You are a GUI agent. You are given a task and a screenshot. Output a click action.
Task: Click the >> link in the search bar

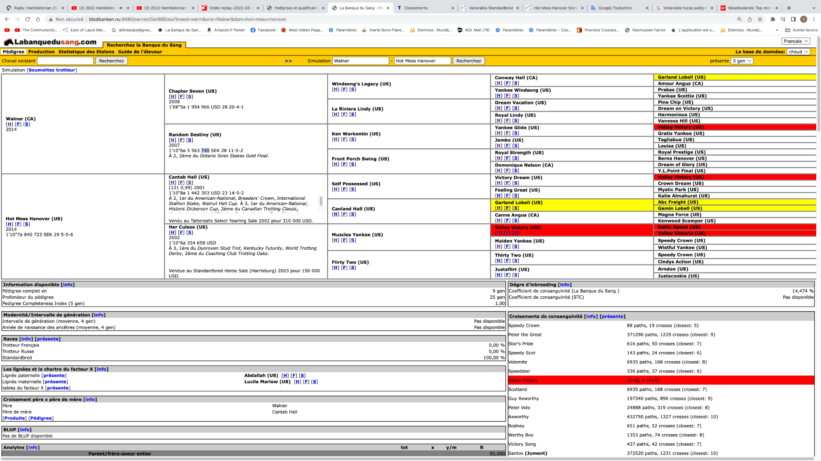pos(289,61)
